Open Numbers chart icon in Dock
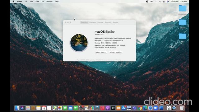Screen dimensions: 199x112 (92, 108)
